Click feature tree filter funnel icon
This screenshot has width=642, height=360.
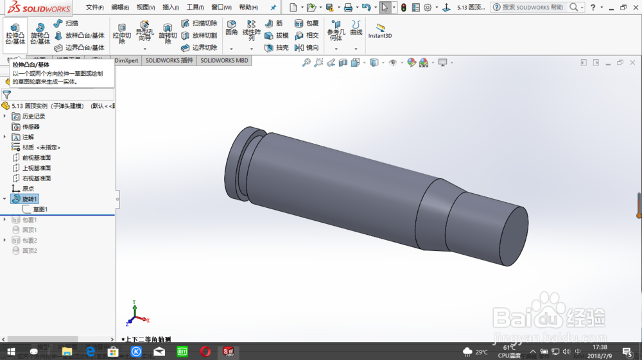[x=6, y=94]
